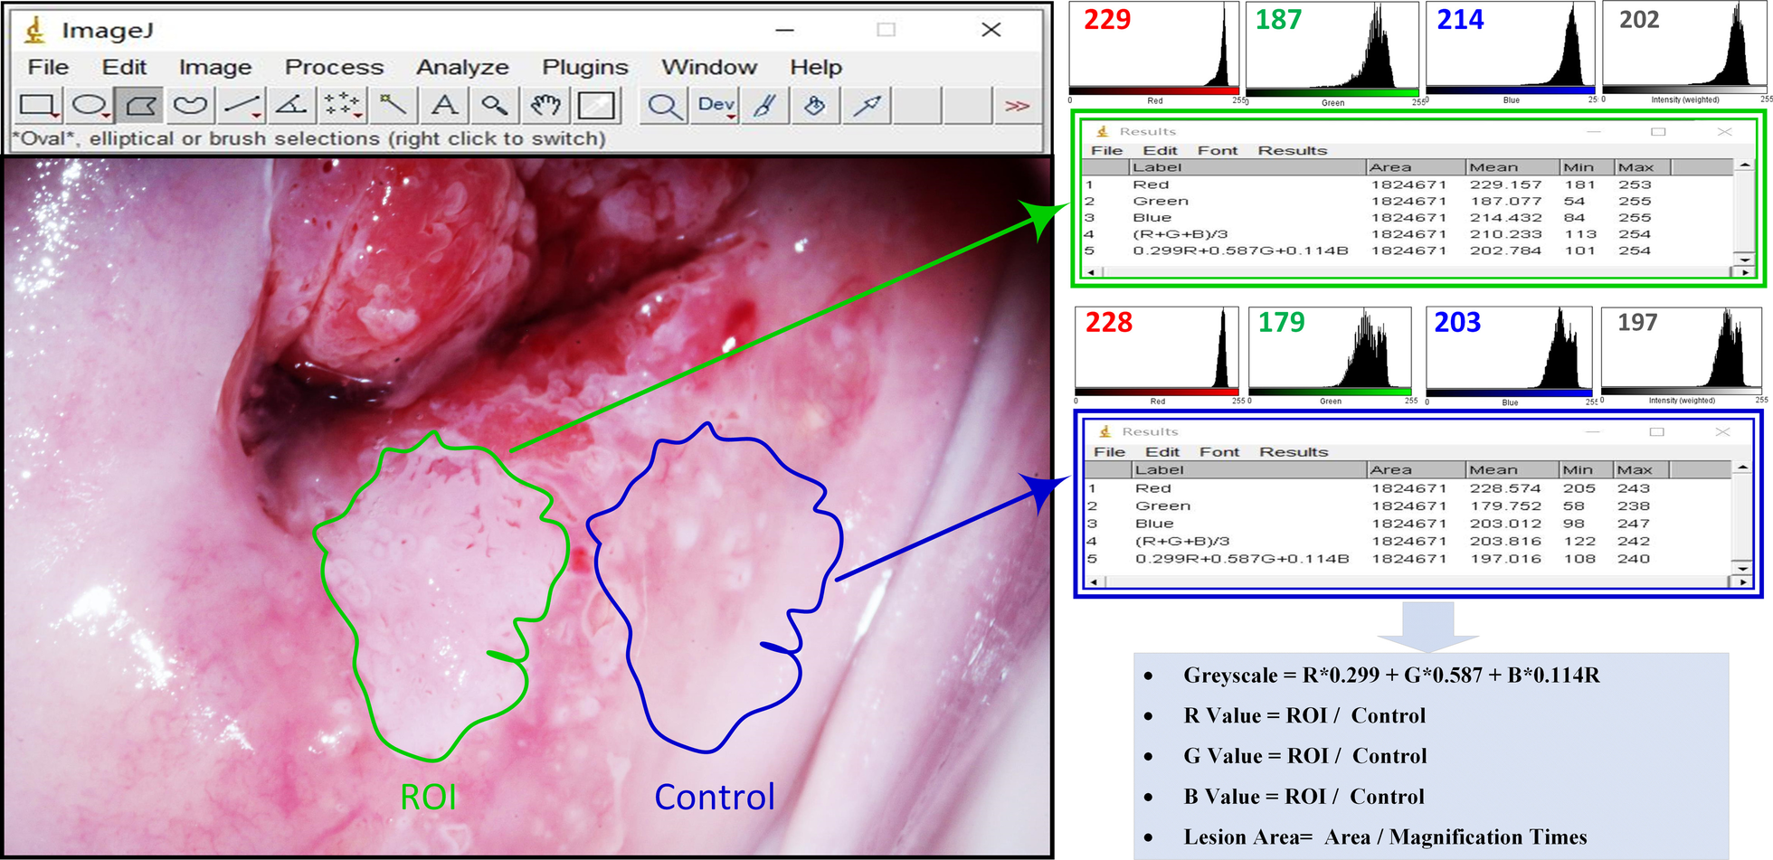The image size is (1773, 860).
Task: Click the Blue histogram labeled 203
Action: pos(1510,357)
